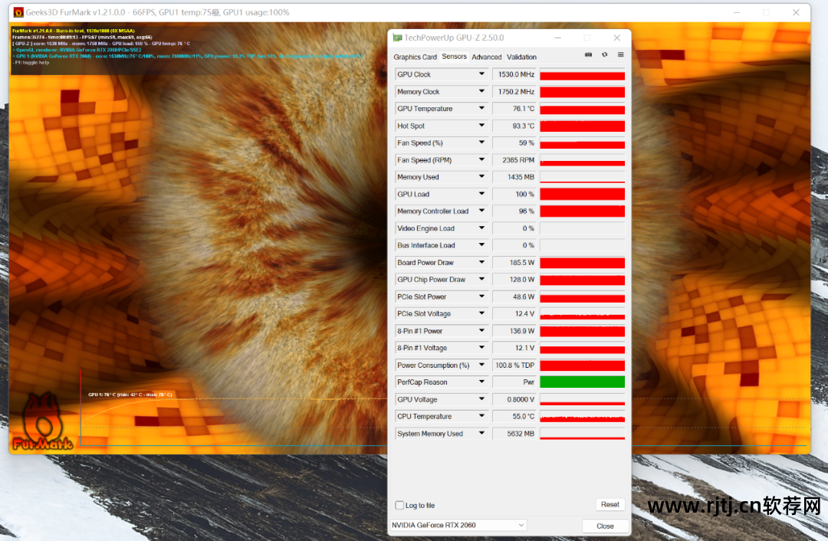This screenshot has width=828, height=541.
Task: Open the GPU Load sensor dropdown
Action: (481, 194)
